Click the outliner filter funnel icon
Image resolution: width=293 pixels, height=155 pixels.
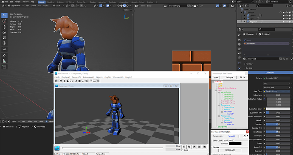point(287,6)
